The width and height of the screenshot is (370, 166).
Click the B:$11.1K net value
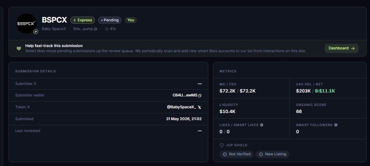pyautogui.click(x=325, y=91)
